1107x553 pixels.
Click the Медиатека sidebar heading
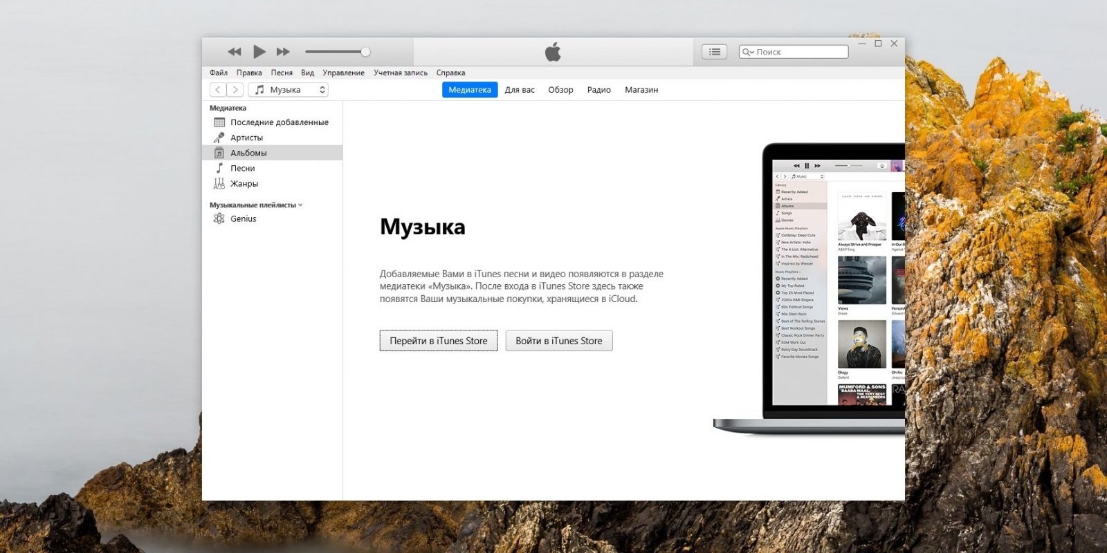(228, 108)
